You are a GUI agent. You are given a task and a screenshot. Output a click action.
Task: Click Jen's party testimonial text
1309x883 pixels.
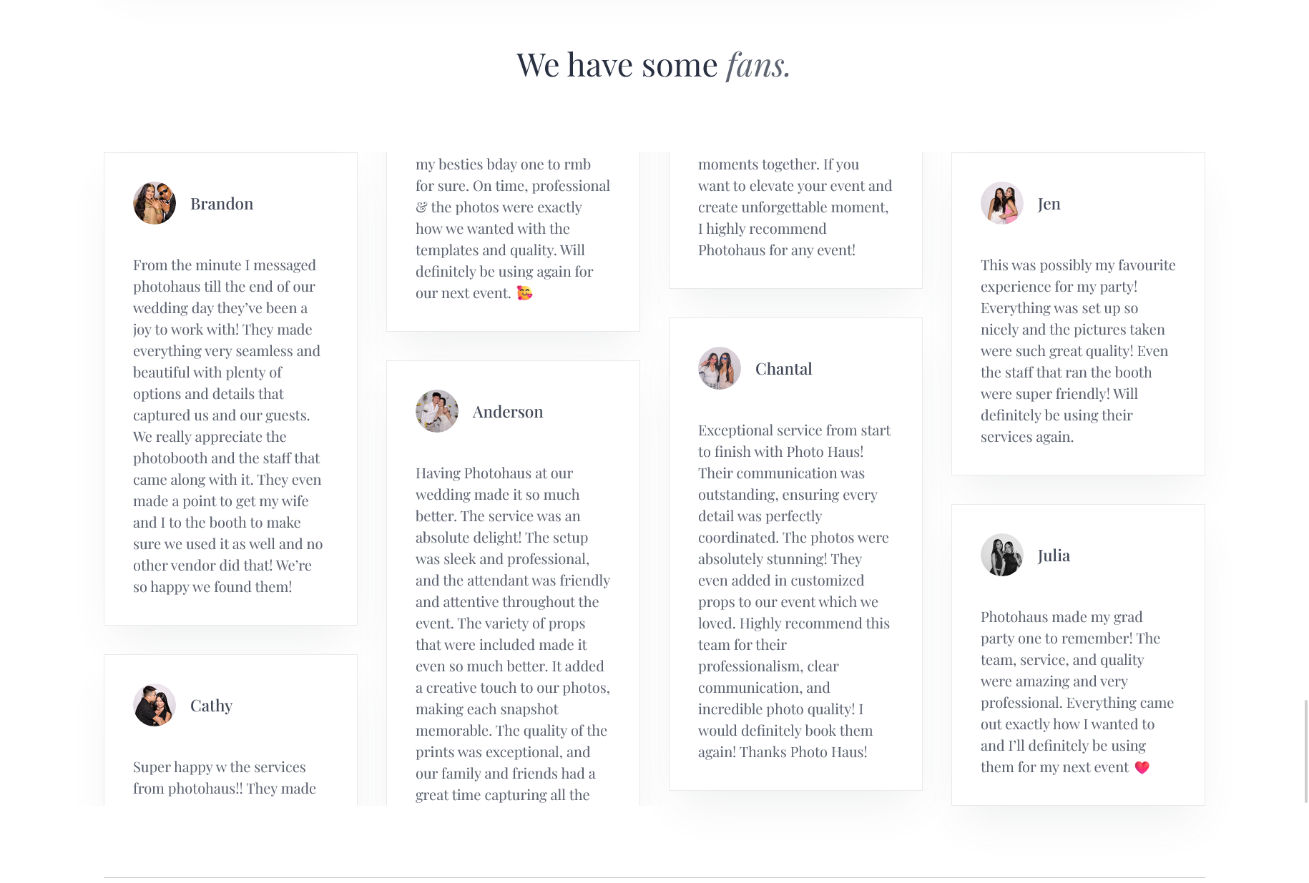1078,350
